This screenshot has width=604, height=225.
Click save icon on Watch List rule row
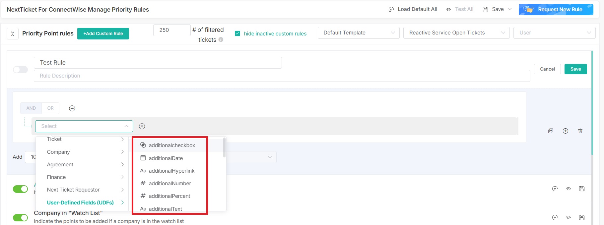tap(581, 217)
